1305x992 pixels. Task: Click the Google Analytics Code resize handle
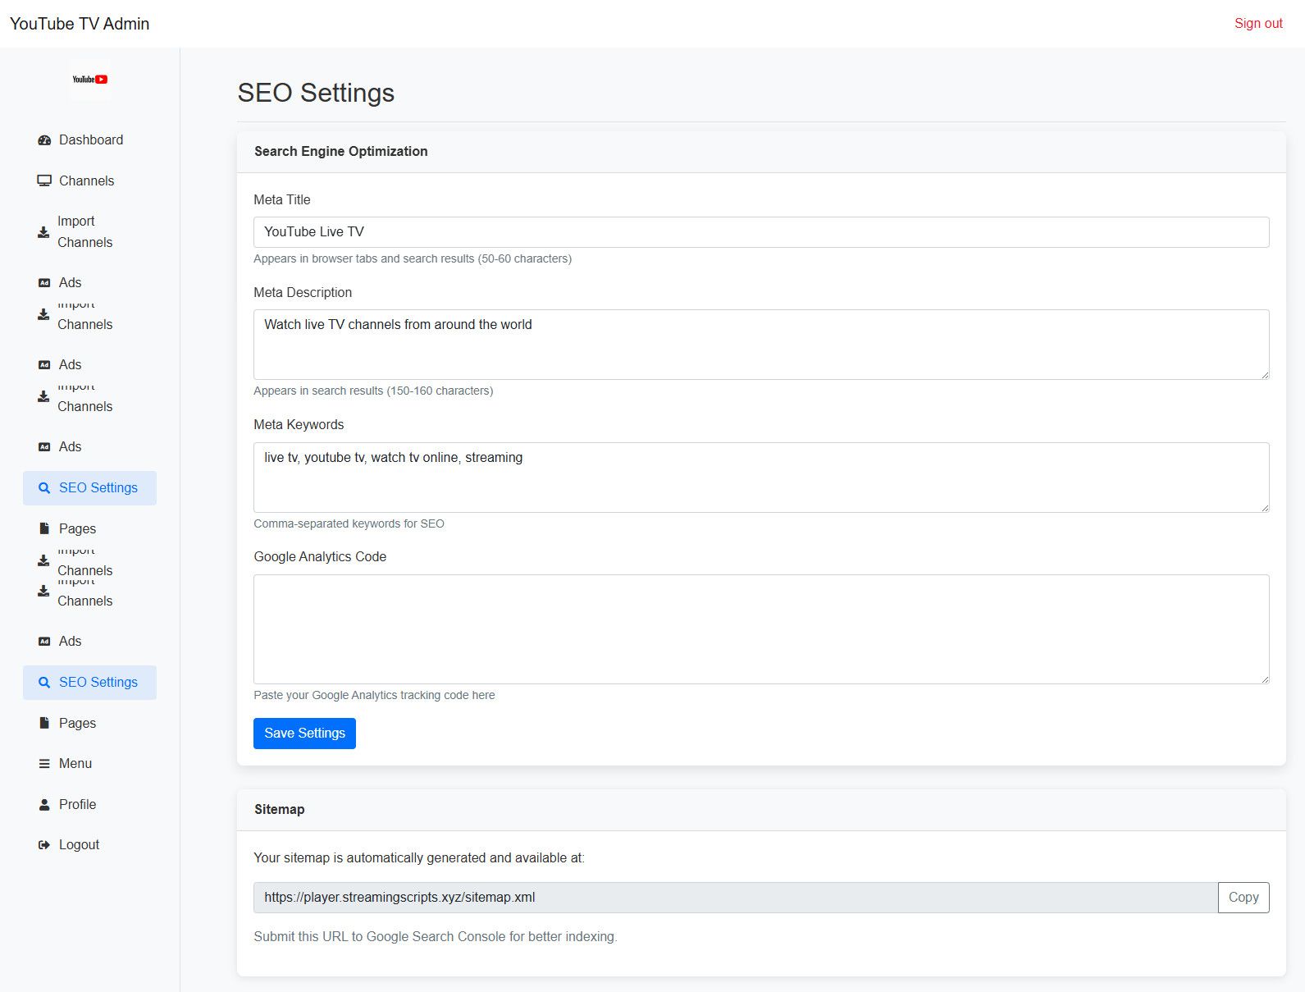[1264, 679]
